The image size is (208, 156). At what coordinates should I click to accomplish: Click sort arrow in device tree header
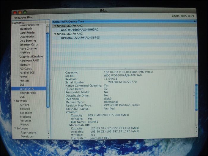195,21
